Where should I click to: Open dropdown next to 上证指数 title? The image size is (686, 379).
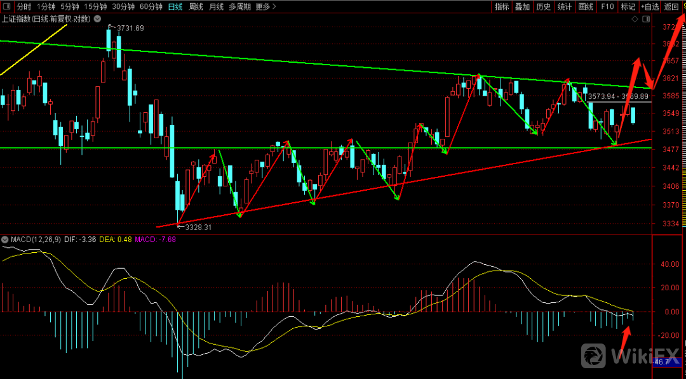pyautogui.click(x=95, y=19)
